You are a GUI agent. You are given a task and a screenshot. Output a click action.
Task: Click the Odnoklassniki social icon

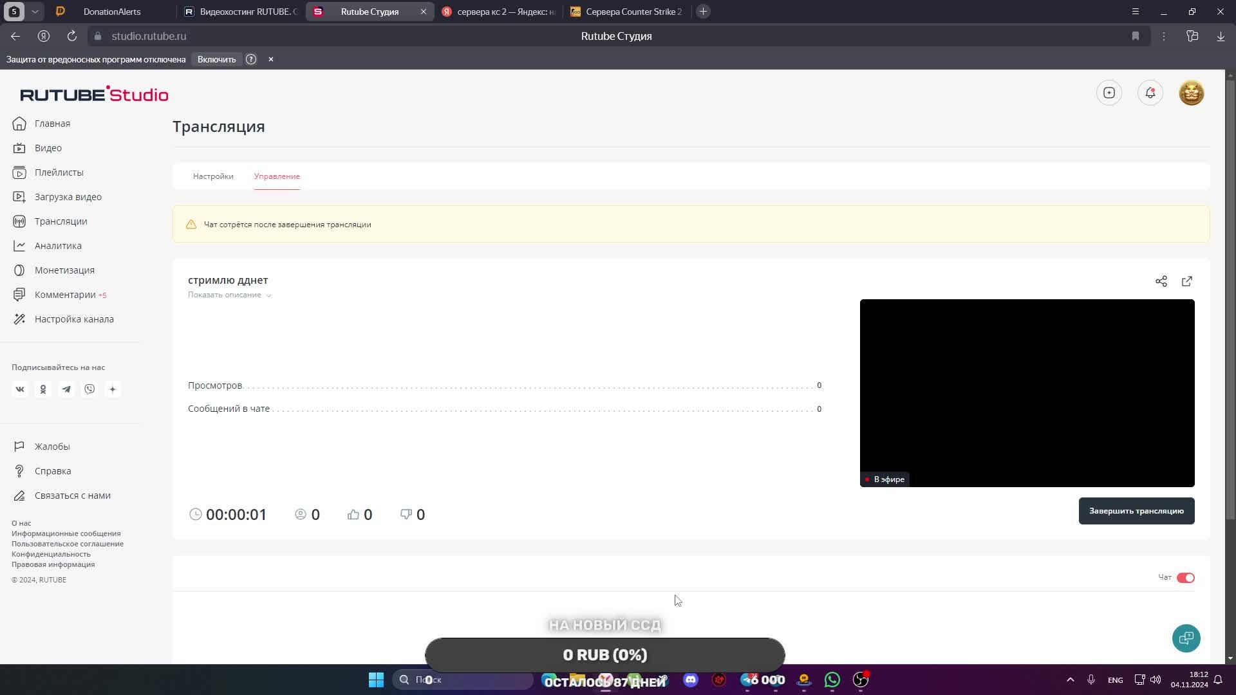click(x=43, y=389)
